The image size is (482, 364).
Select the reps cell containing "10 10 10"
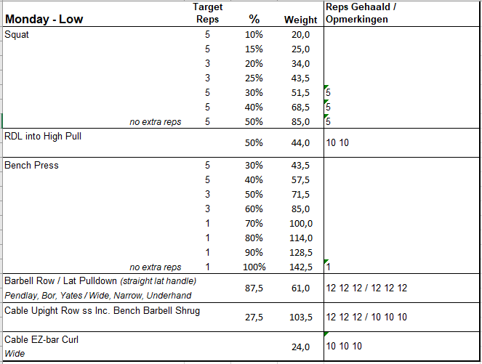coord(344,346)
